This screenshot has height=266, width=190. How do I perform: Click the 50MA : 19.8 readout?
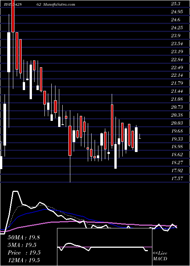24,237
